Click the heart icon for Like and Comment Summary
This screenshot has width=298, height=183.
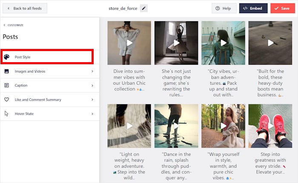click(7, 100)
